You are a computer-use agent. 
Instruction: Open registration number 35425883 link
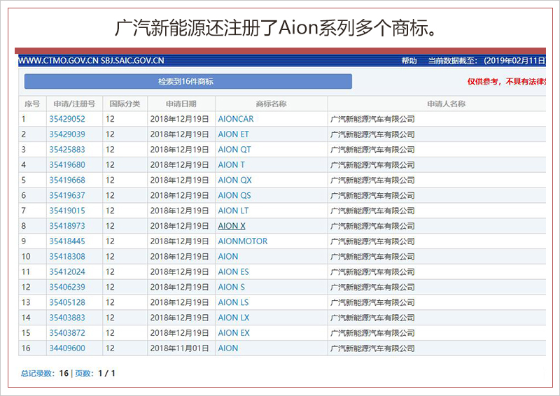tap(67, 150)
